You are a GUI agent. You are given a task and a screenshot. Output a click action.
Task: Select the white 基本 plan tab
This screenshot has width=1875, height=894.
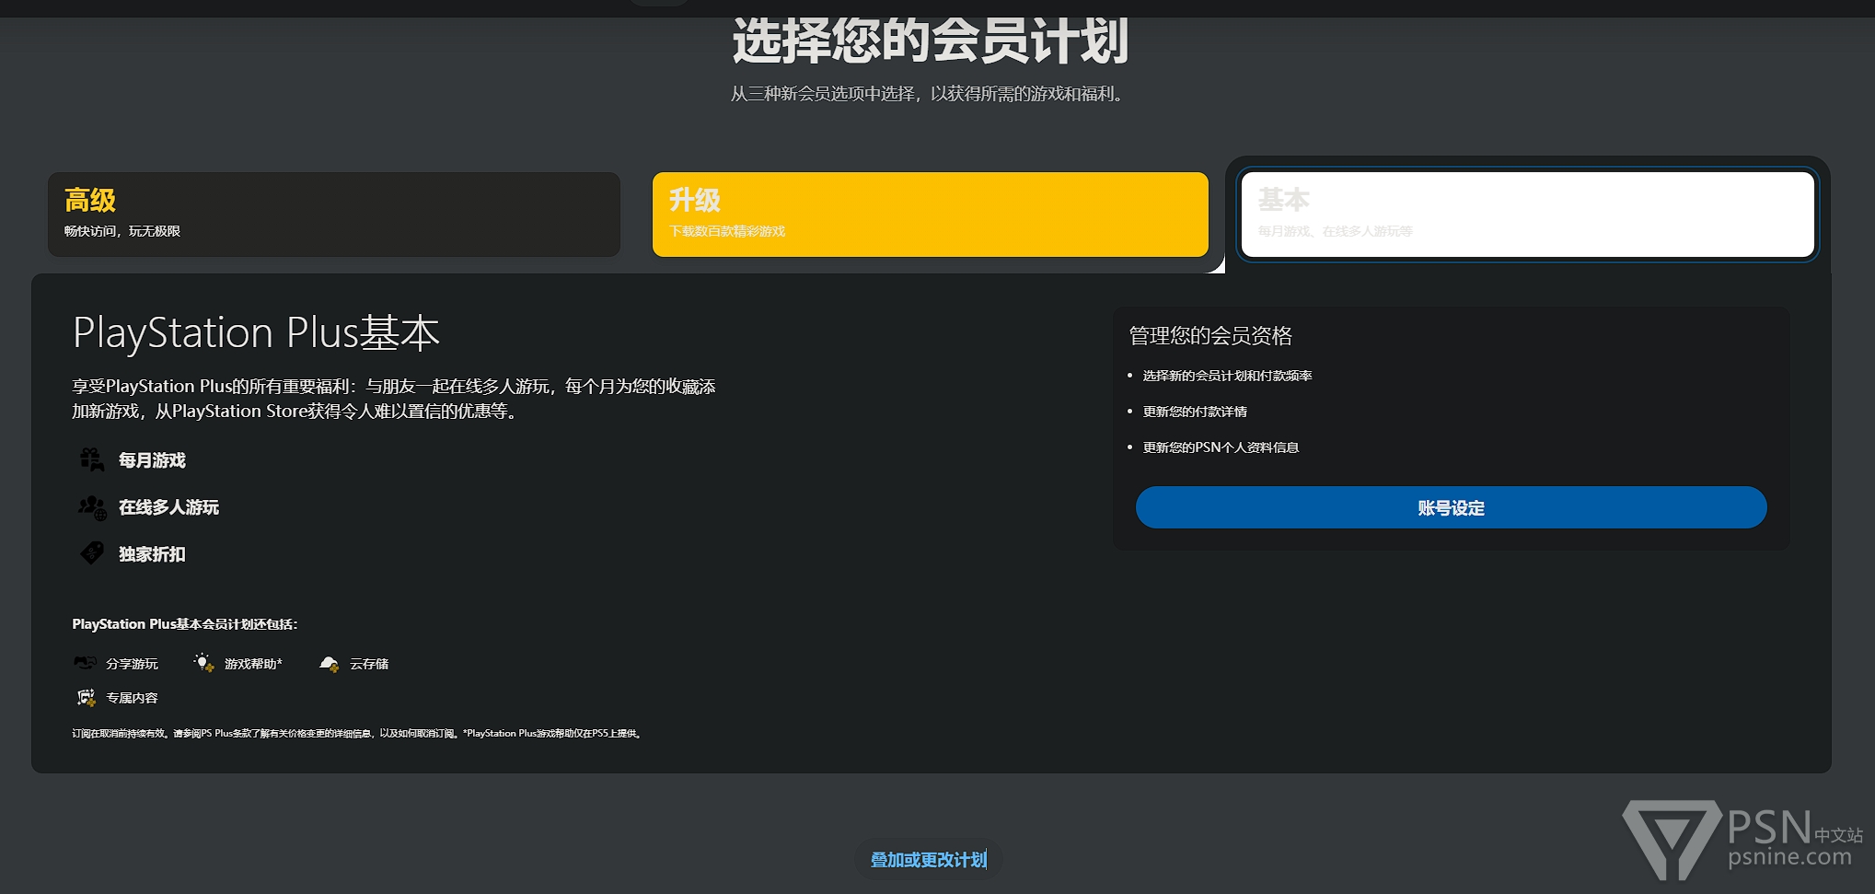1528,214
